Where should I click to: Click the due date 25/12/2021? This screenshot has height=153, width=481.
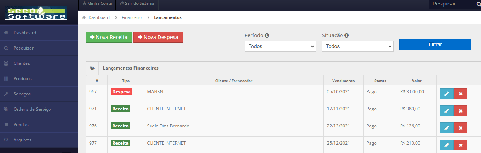(338, 143)
